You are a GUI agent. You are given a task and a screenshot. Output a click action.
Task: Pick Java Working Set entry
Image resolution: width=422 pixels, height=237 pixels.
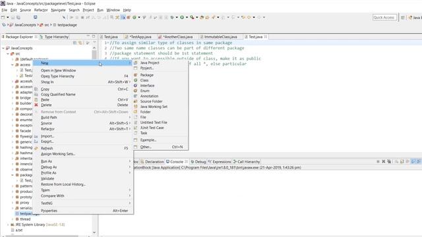coord(154,107)
